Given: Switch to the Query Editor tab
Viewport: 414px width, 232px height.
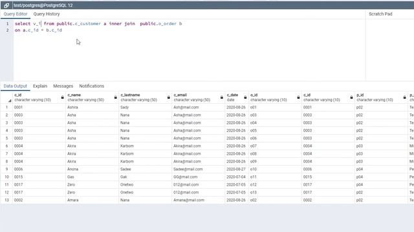Looking at the screenshot, I should pos(16,14).
